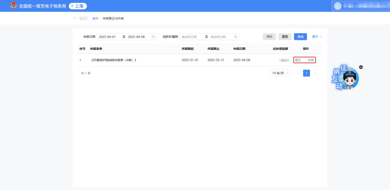Select the 2025-01-01 period start cell

pyautogui.click(x=190, y=60)
